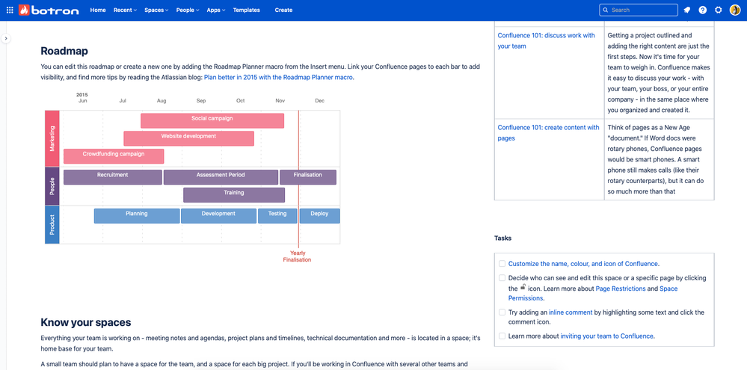Open the Plan better in 2015 blog link

point(279,77)
